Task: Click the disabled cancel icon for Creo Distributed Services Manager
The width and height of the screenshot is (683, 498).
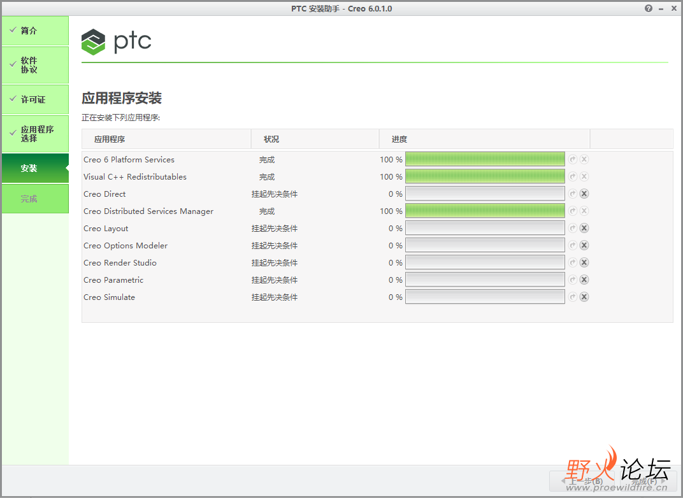Action: pos(584,211)
